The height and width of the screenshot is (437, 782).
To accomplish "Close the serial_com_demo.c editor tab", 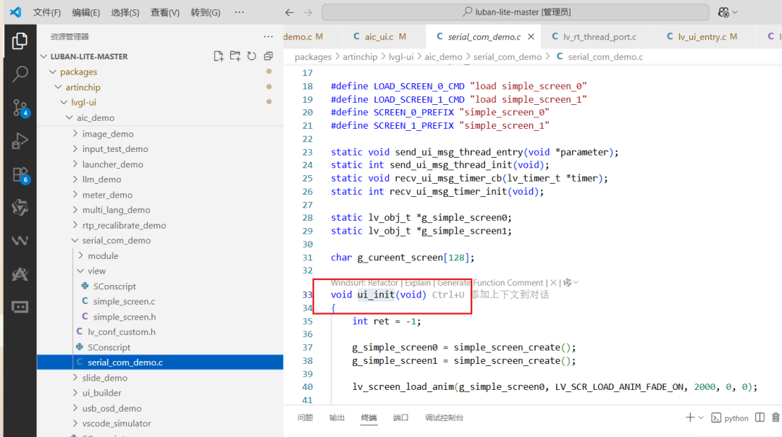I will pos(531,37).
